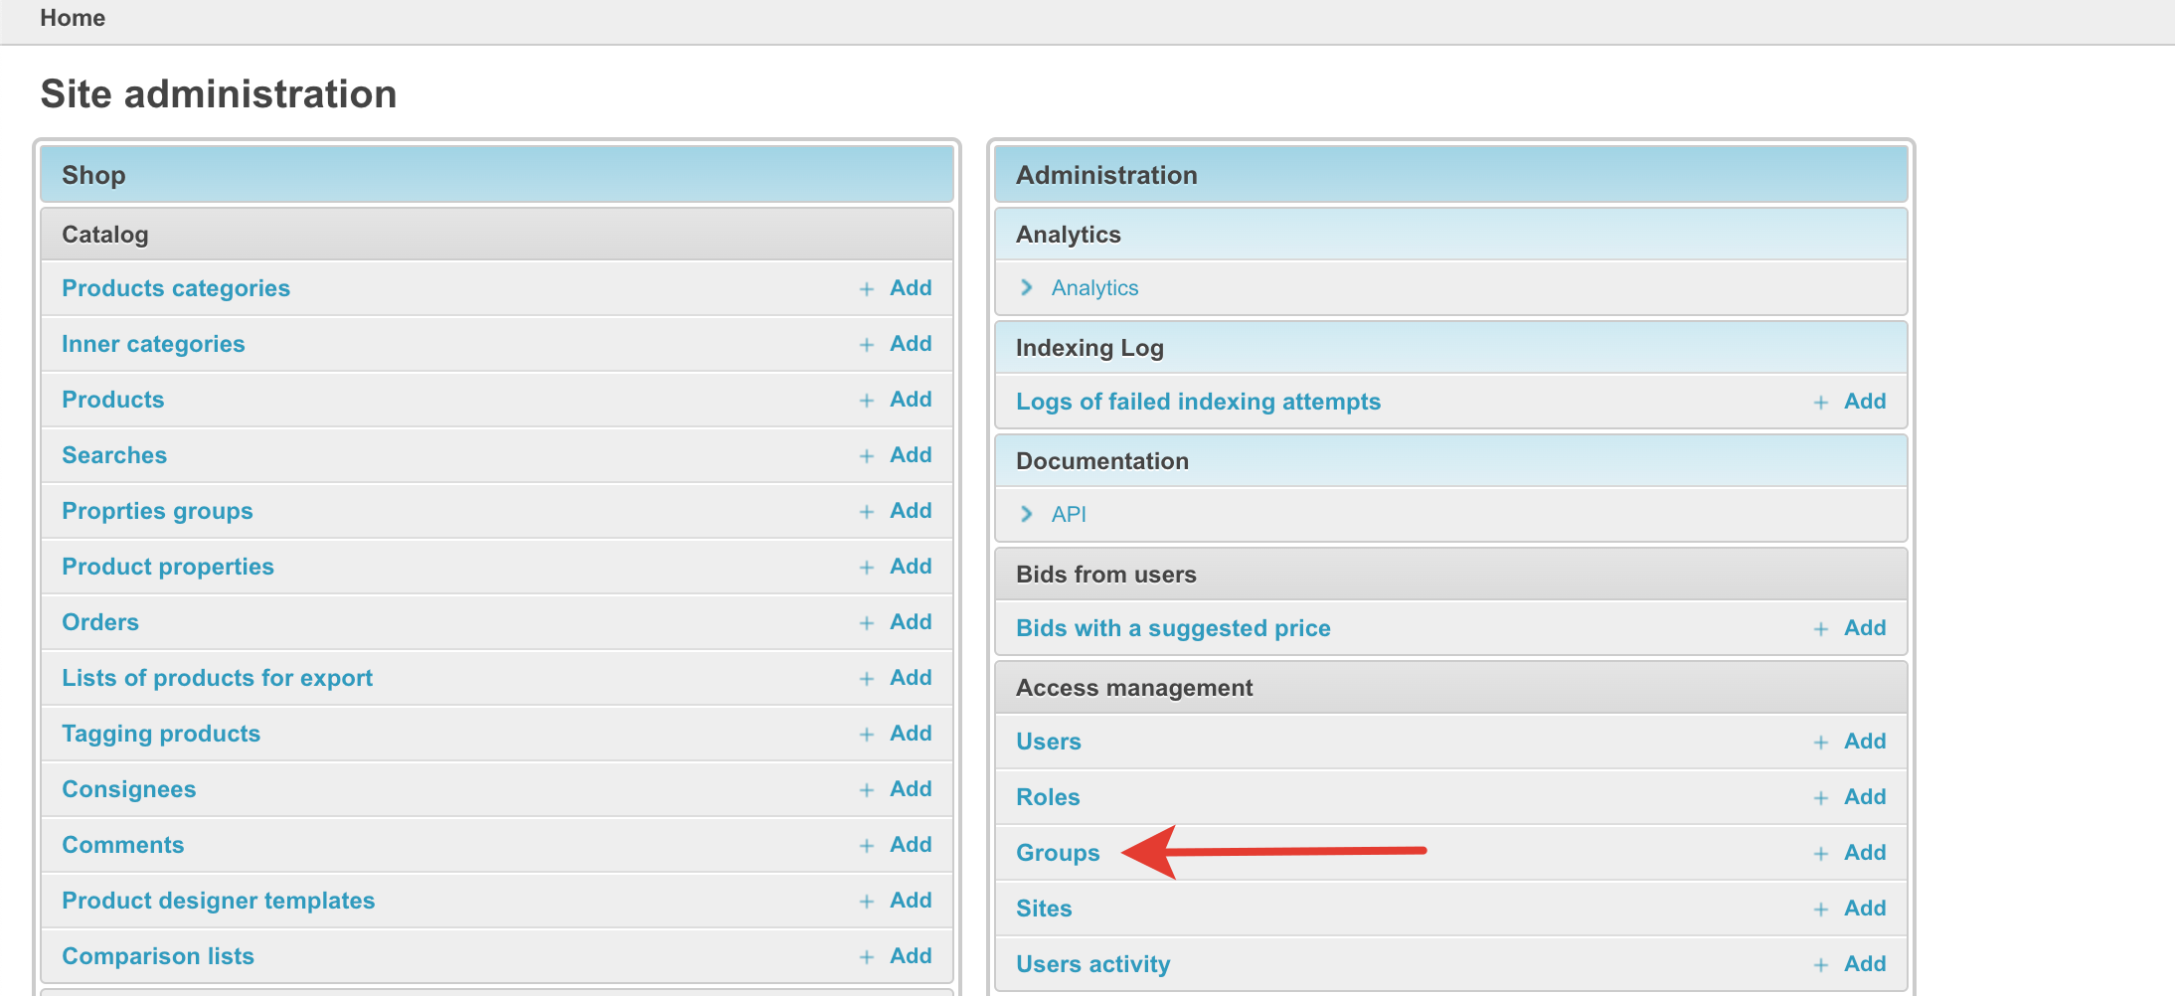Go to Home in breadcrumb
The width and height of the screenshot is (2175, 996).
(x=73, y=18)
